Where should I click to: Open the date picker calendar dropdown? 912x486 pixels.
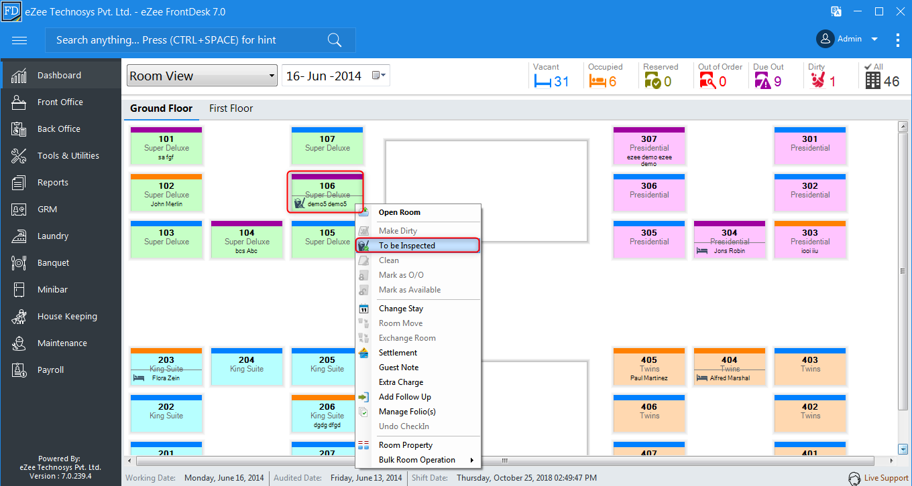point(380,76)
